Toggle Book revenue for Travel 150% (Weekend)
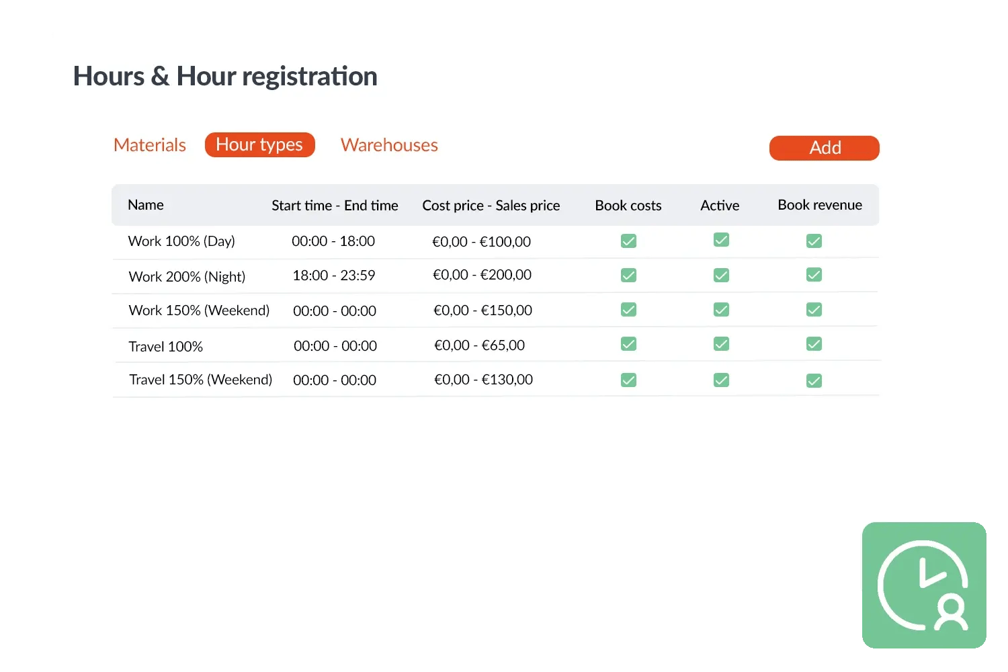Viewport: 1008px width, 672px height. coord(814,381)
